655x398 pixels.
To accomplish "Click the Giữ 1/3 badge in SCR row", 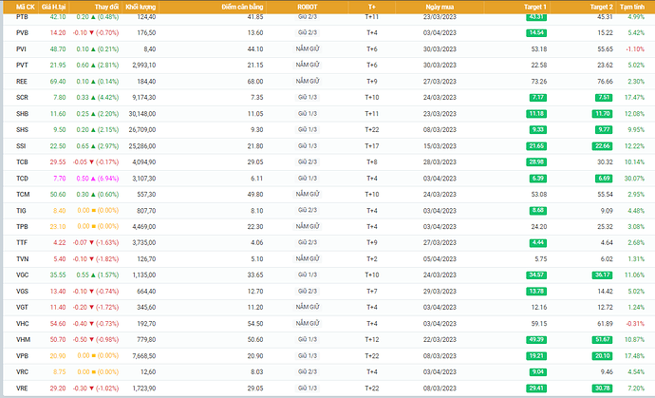I will tap(307, 97).
